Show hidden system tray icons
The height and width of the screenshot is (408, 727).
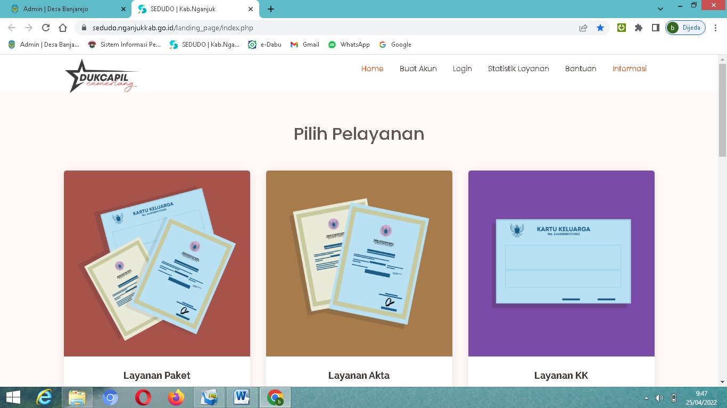(x=646, y=397)
